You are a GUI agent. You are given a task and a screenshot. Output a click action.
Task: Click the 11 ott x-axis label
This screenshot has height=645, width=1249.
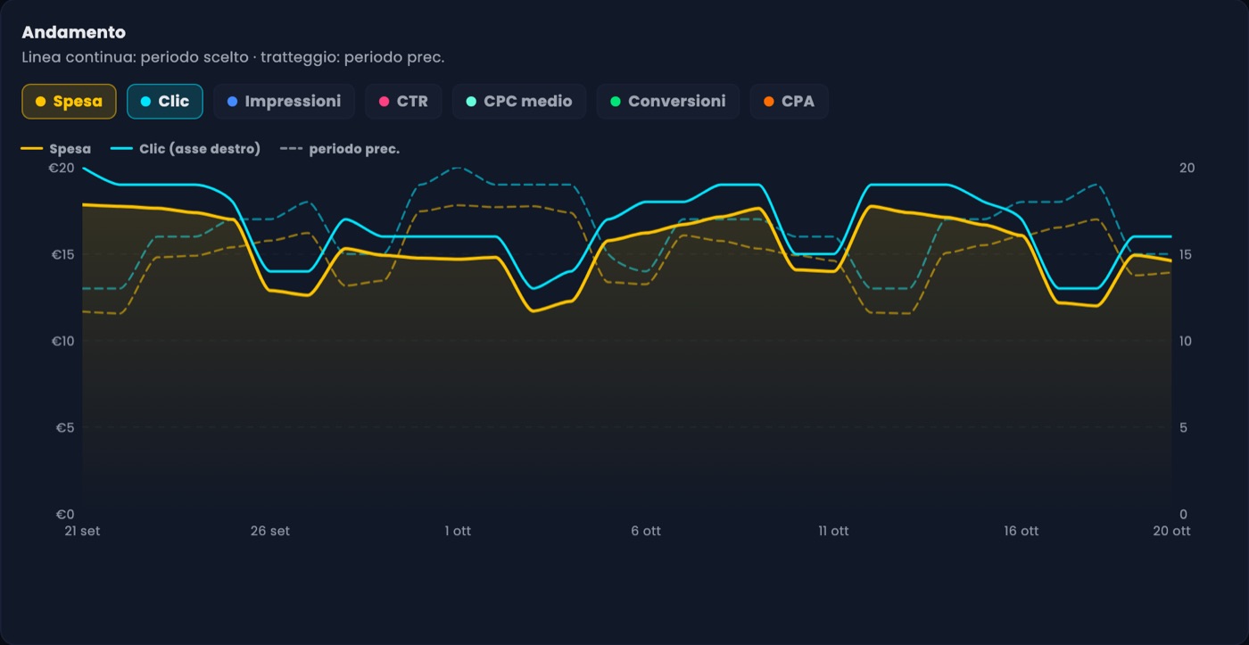pos(833,531)
